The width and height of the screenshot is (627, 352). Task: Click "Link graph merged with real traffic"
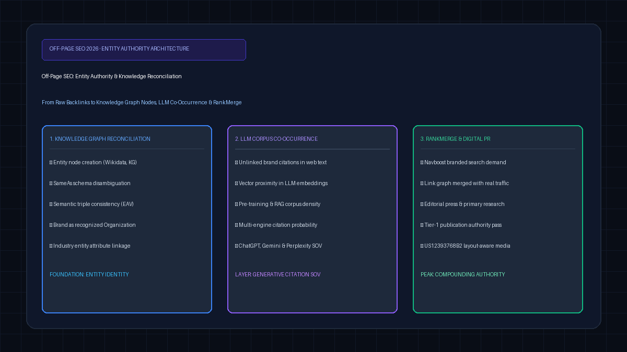click(465, 183)
